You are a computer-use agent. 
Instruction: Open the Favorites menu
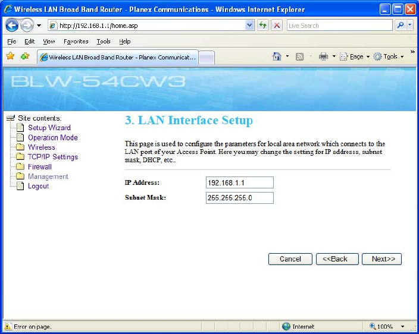[x=76, y=42]
